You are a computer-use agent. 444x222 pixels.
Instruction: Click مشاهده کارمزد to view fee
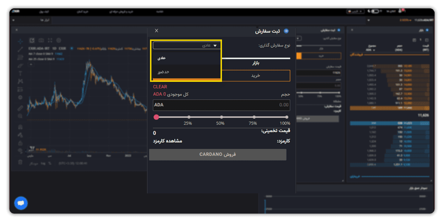(167, 141)
